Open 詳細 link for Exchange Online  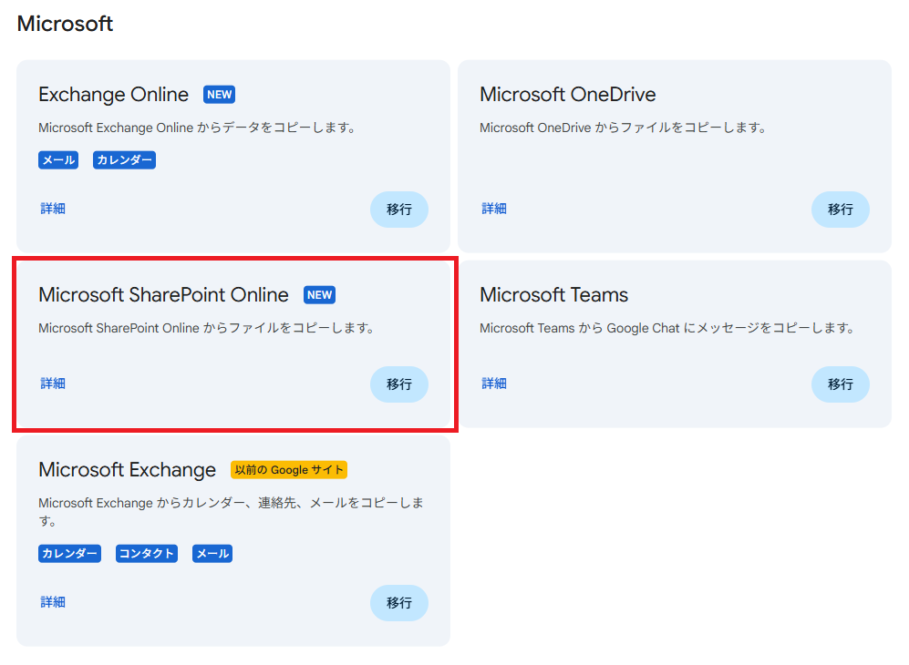[53, 209]
